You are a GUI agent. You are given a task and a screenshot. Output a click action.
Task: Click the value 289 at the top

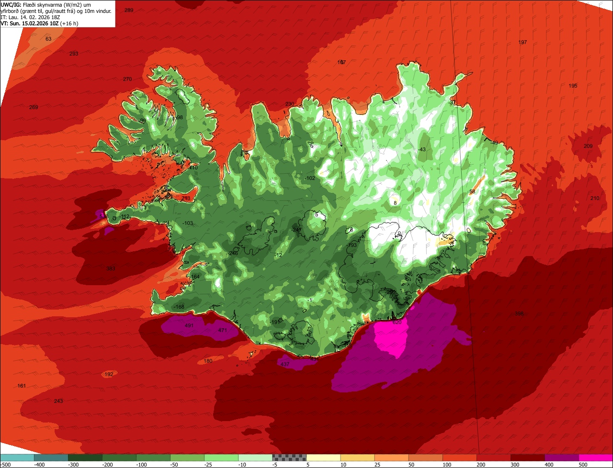(x=129, y=10)
